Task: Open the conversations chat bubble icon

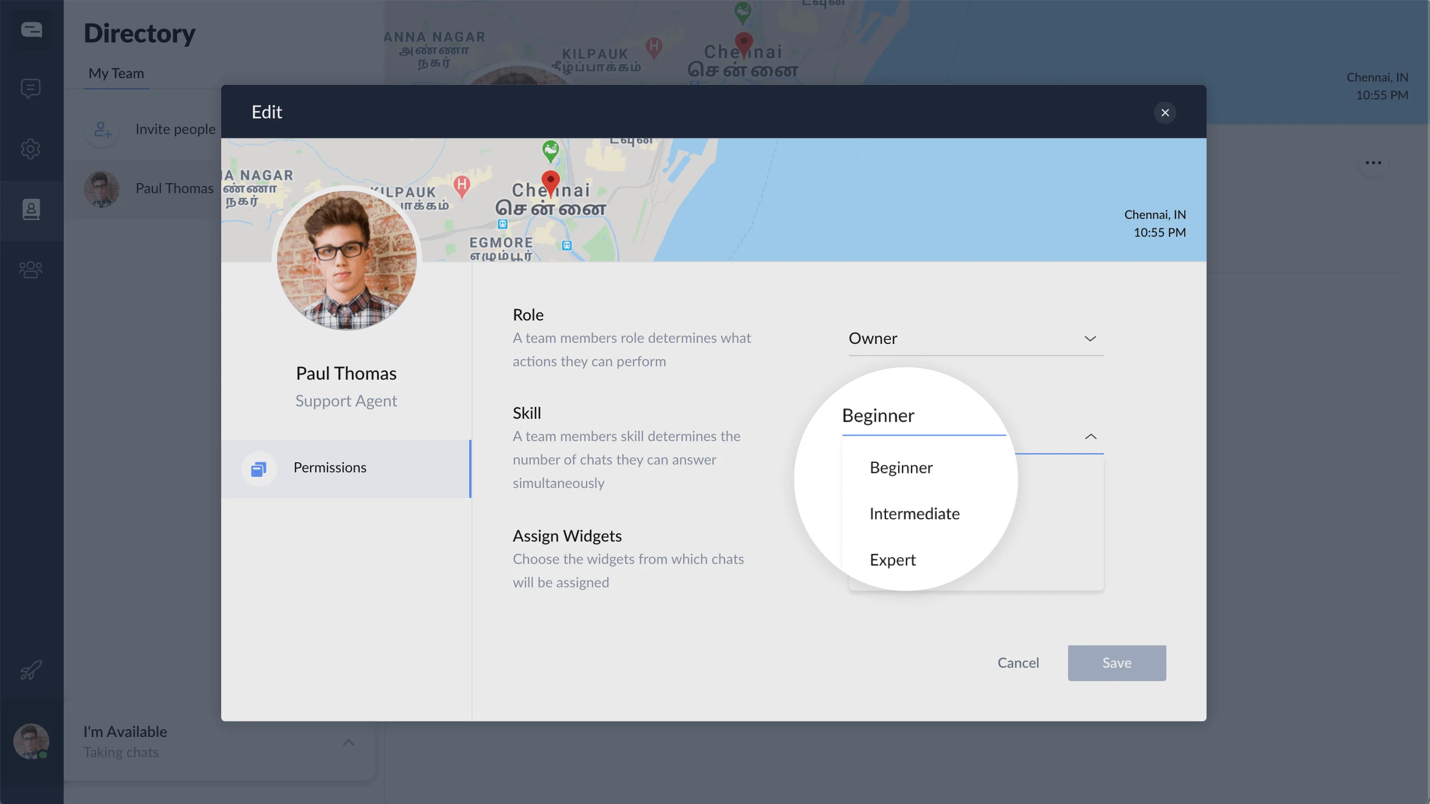Action: click(x=31, y=88)
